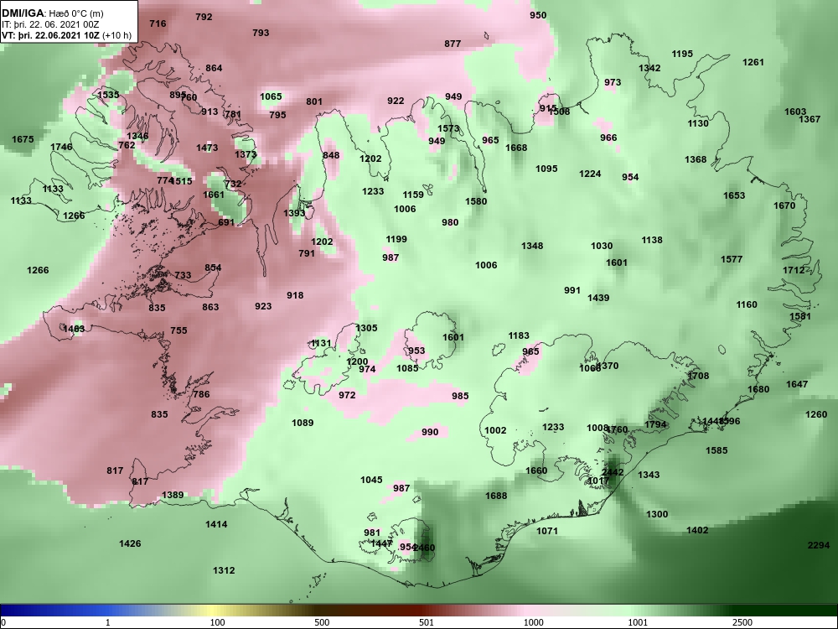838x629 pixels.
Task: Click the map value 1065
Action: [x=271, y=96]
